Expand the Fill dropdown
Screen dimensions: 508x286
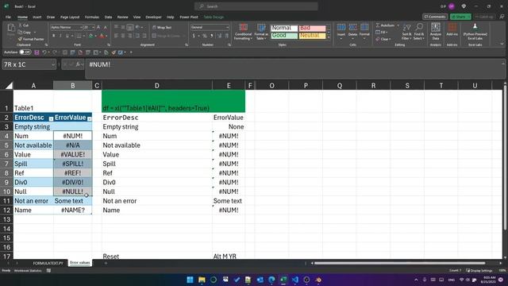(x=387, y=32)
